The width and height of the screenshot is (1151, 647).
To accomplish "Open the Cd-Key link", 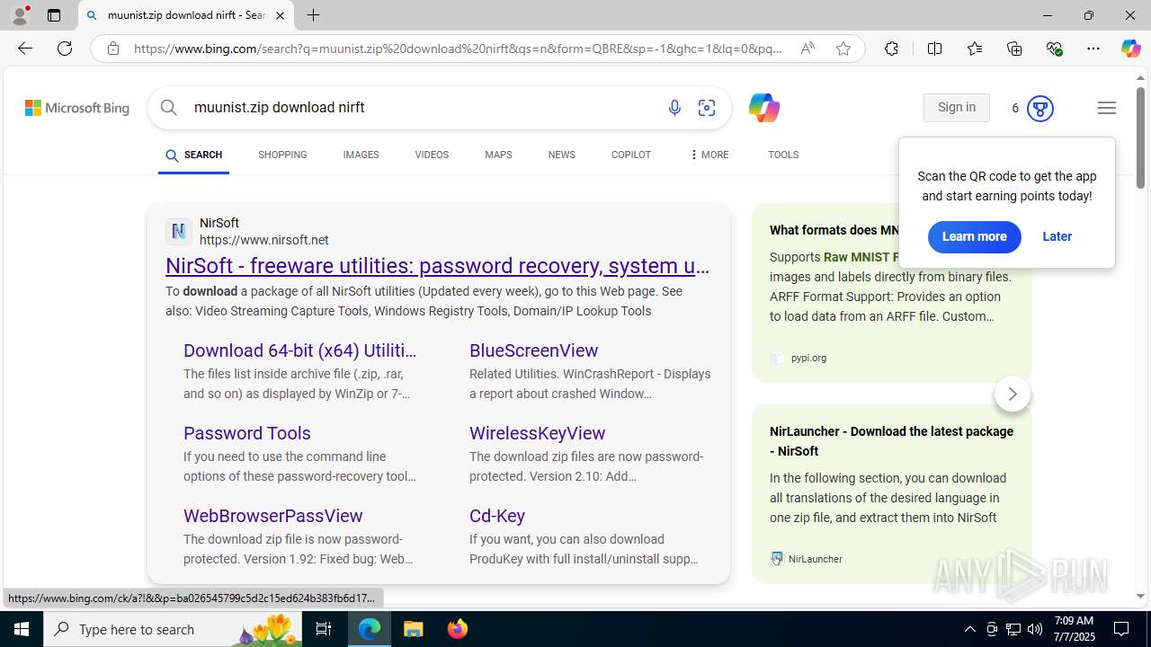I will tap(497, 516).
